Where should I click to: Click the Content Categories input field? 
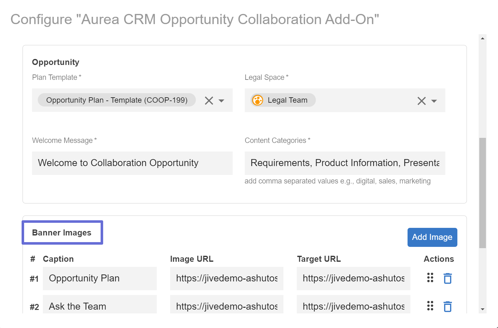point(345,163)
